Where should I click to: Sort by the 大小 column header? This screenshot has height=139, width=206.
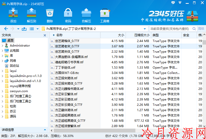113,35
